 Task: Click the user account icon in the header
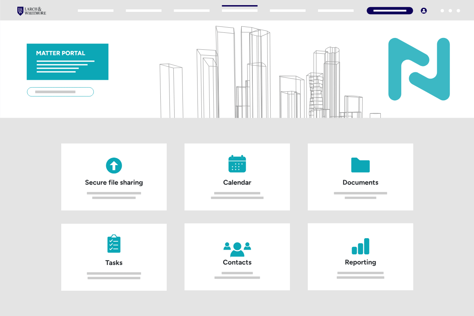[x=424, y=11]
